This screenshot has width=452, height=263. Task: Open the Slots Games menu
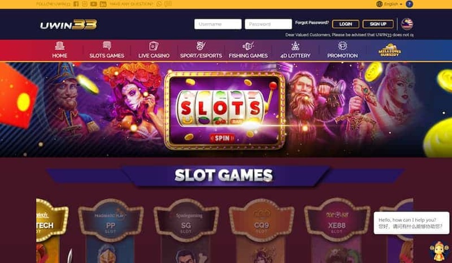[107, 50]
